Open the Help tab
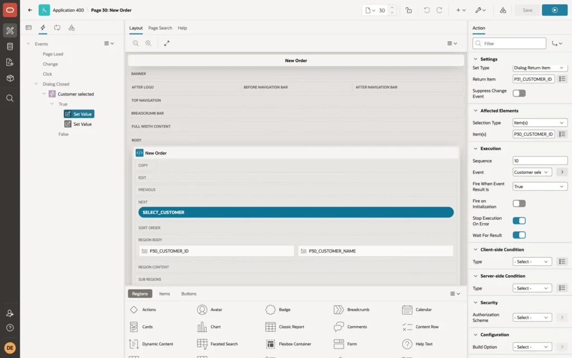The image size is (572, 358). point(183,28)
